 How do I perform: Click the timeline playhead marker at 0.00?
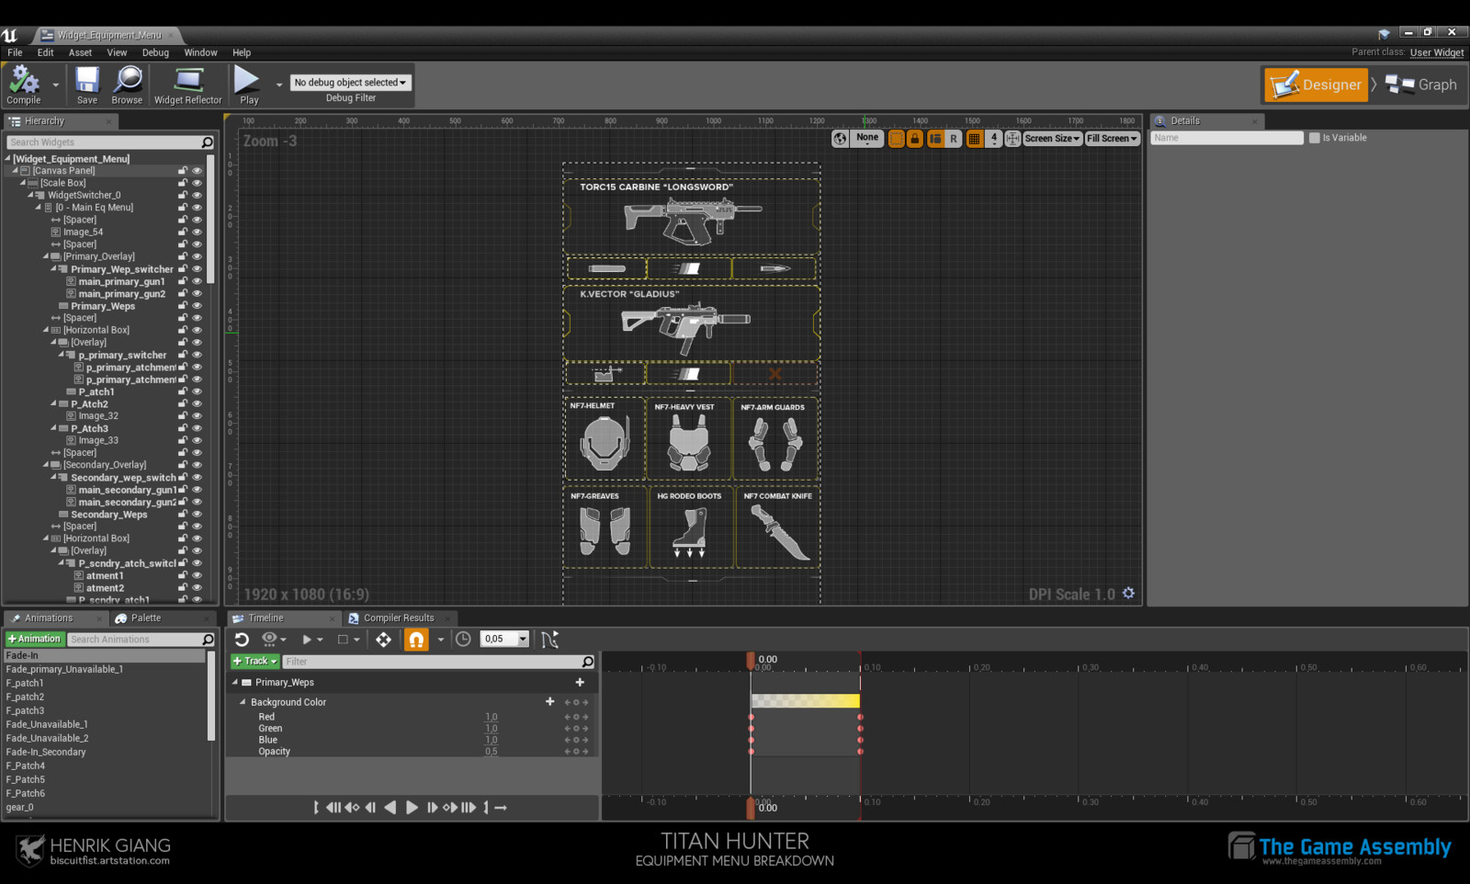click(x=751, y=660)
